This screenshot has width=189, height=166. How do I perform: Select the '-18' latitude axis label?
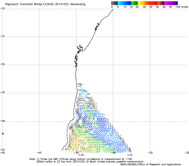pyautogui.click(x=2, y=121)
